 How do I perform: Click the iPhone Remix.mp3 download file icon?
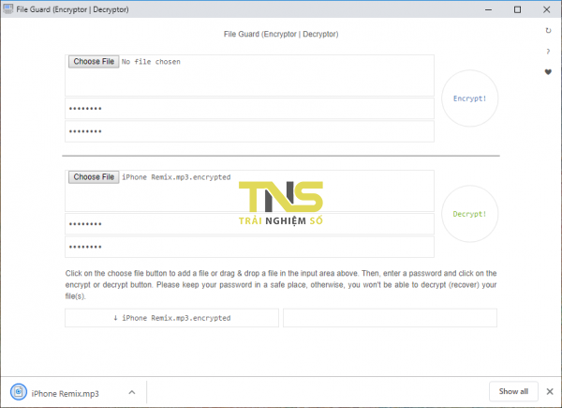point(19,392)
